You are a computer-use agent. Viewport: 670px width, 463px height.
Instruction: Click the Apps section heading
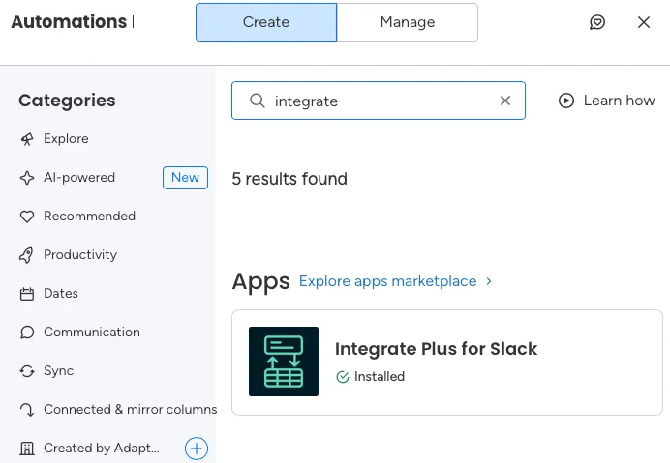coord(261,281)
